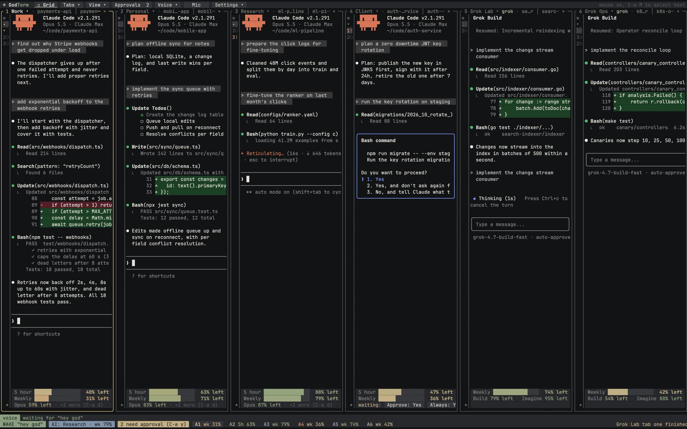Open the Tabs dropdown menu

[71, 5]
